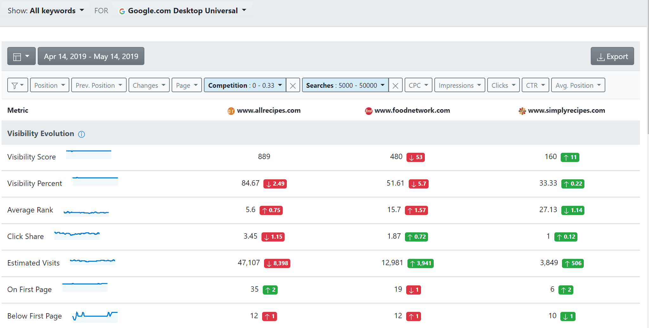
Task: Open the table layout view dropdown
Action: tap(21, 56)
